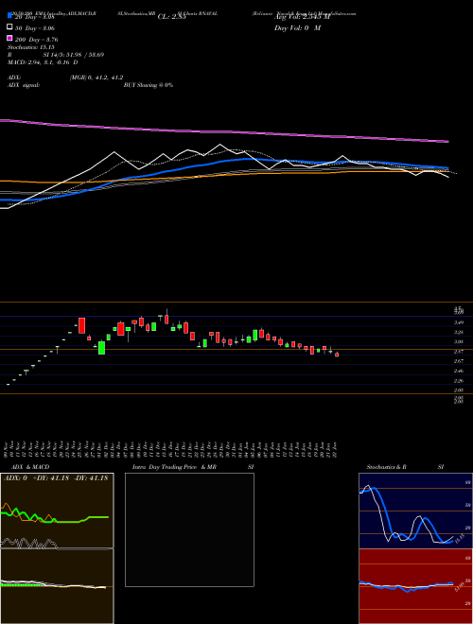This screenshot has height=624, width=473.
Task: Click the magenta 200-day moving average line
Action: [x=224, y=132]
